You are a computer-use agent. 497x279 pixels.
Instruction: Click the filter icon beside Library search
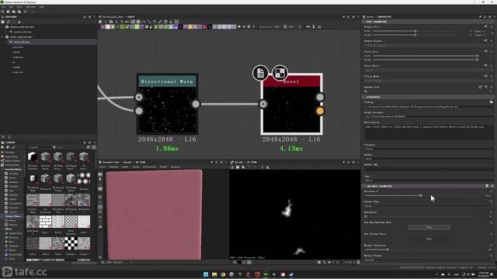tap(54, 147)
